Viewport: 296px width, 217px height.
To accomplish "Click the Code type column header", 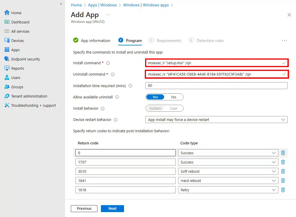I will point(189,143).
